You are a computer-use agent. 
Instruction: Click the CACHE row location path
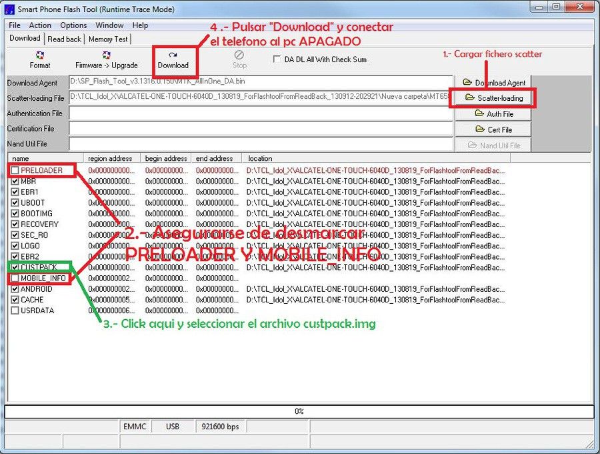click(x=375, y=300)
